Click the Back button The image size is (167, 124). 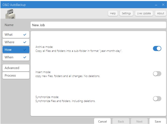pos(121,121)
